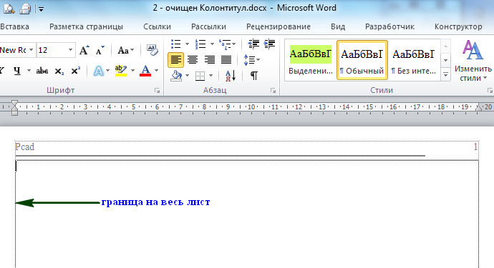The width and height of the screenshot is (494, 268).
Task: Open Стили pane dialog launcher
Action: tap(490, 91)
